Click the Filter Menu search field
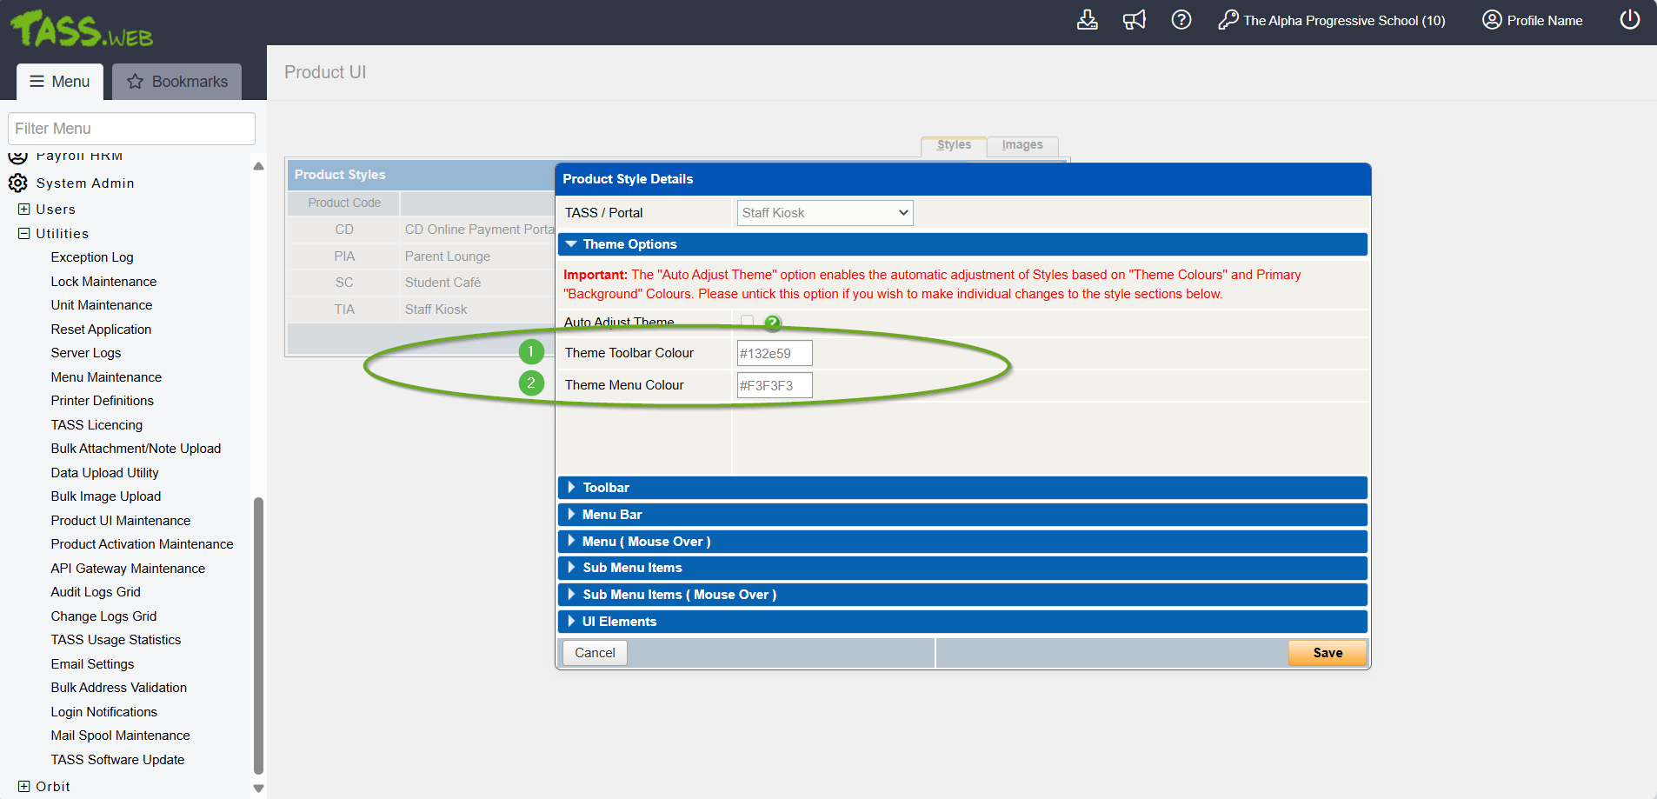The width and height of the screenshot is (1657, 799). 131,129
